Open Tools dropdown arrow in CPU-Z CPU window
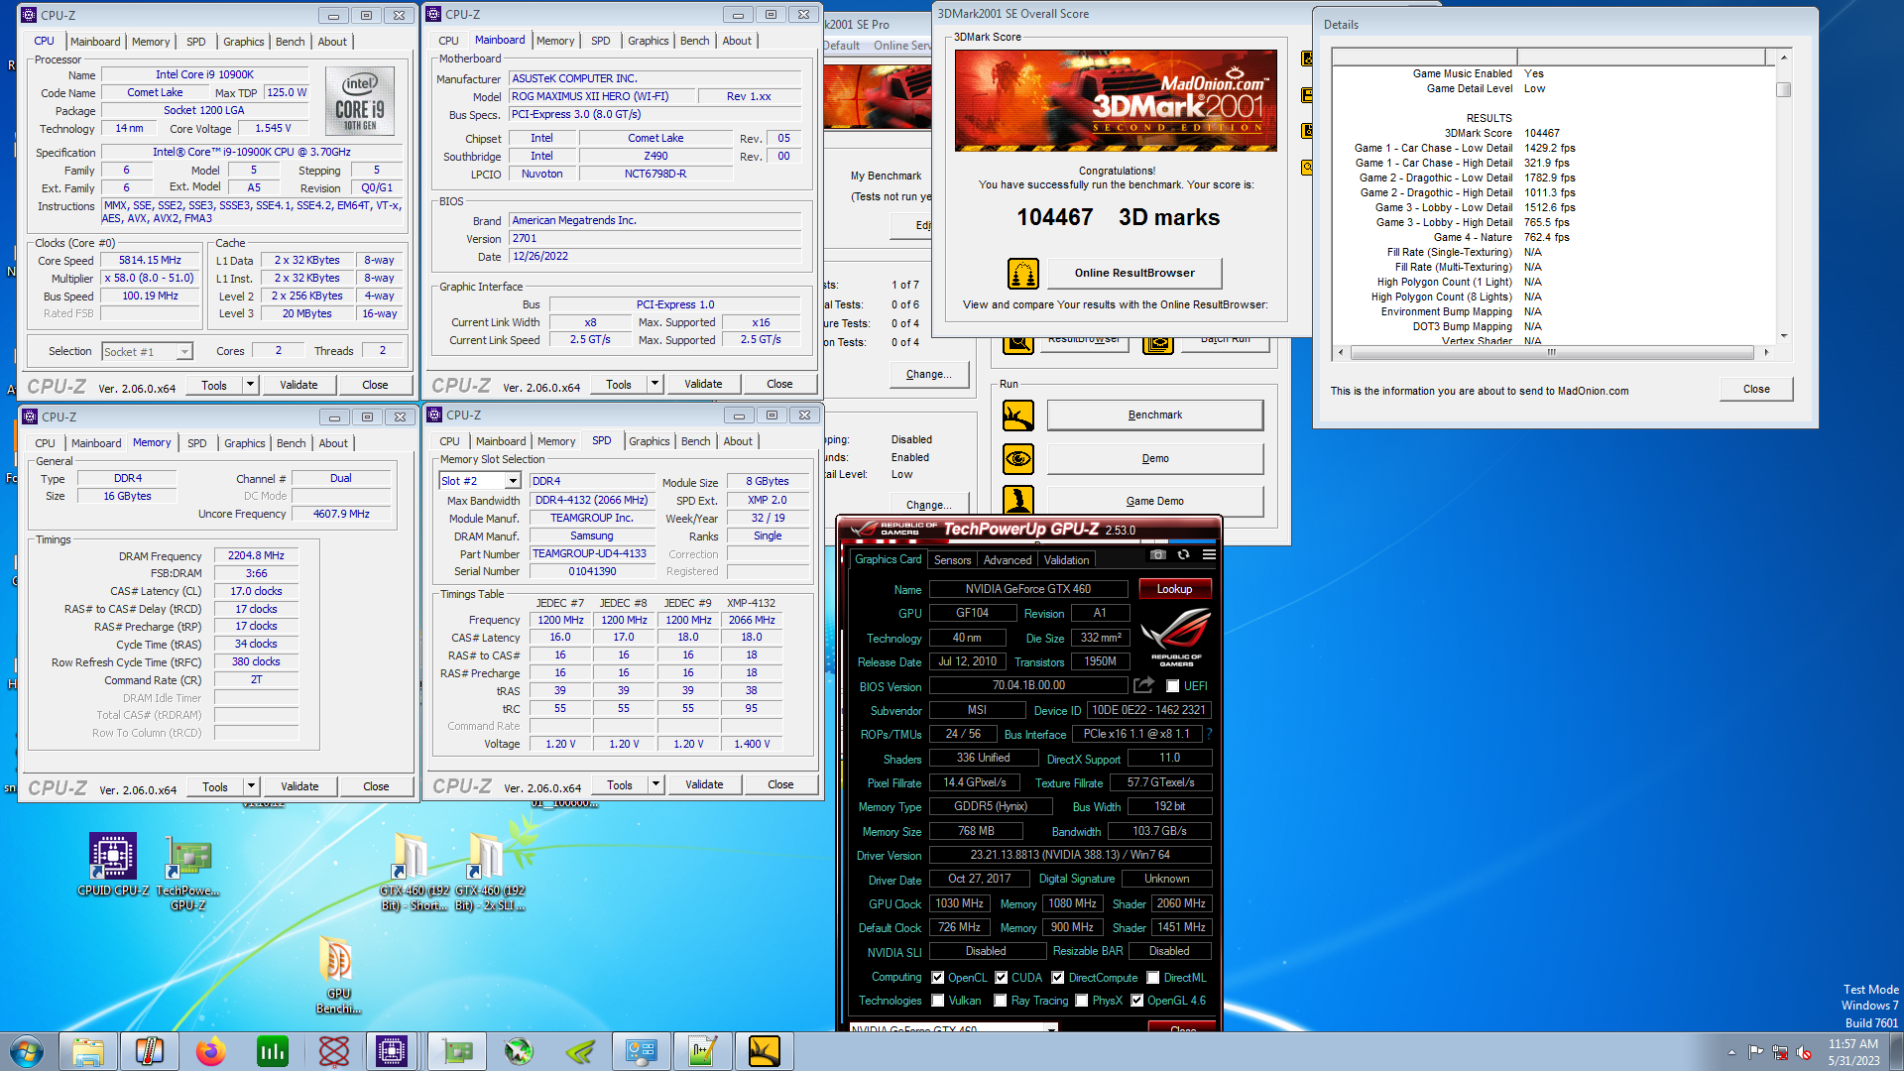The height and width of the screenshot is (1071, 1904). pyautogui.click(x=250, y=385)
